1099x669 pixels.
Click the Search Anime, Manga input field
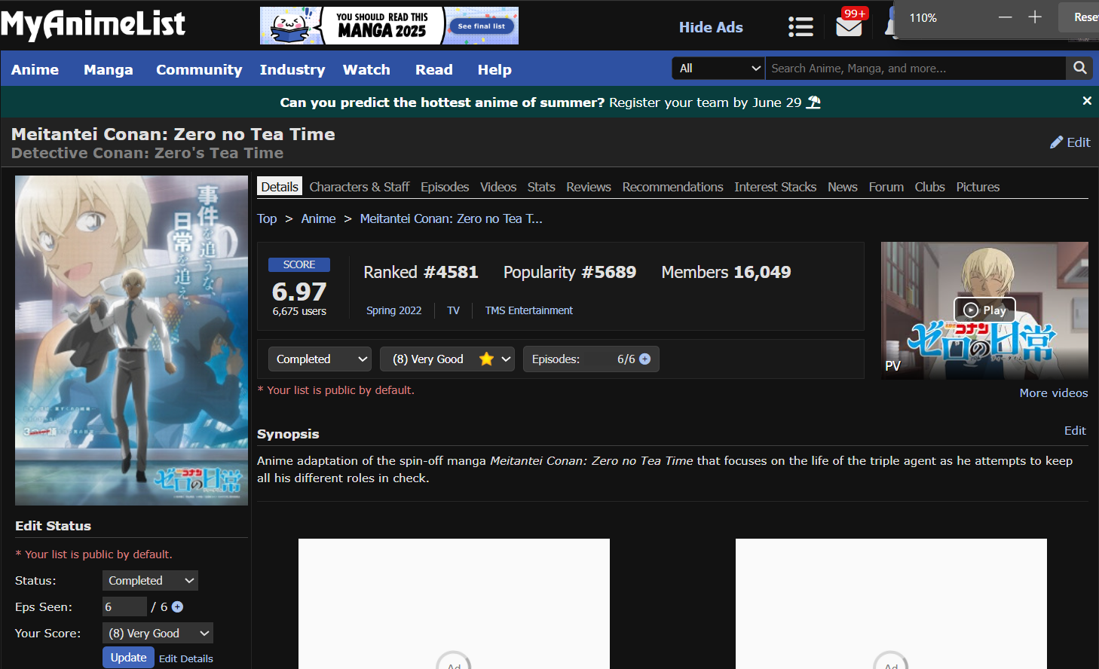pyautogui.click(x=916, y=68)
